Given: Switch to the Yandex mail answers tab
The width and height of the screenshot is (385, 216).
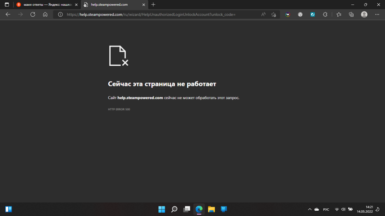Looking at the screenshot, I should (x=47, y=5).
